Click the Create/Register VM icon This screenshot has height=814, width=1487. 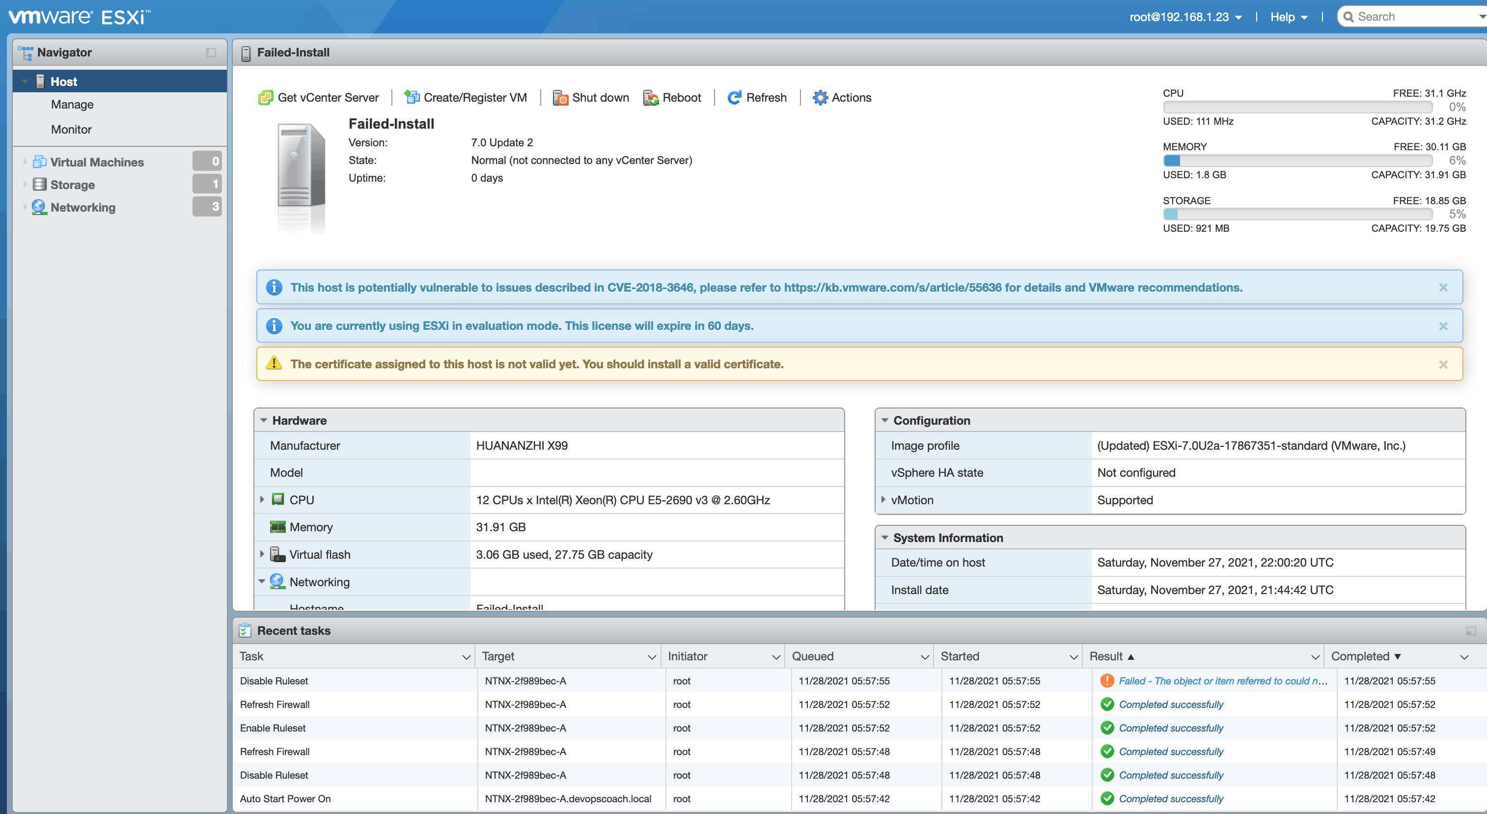pyautogui.click(x=412, y=98)
